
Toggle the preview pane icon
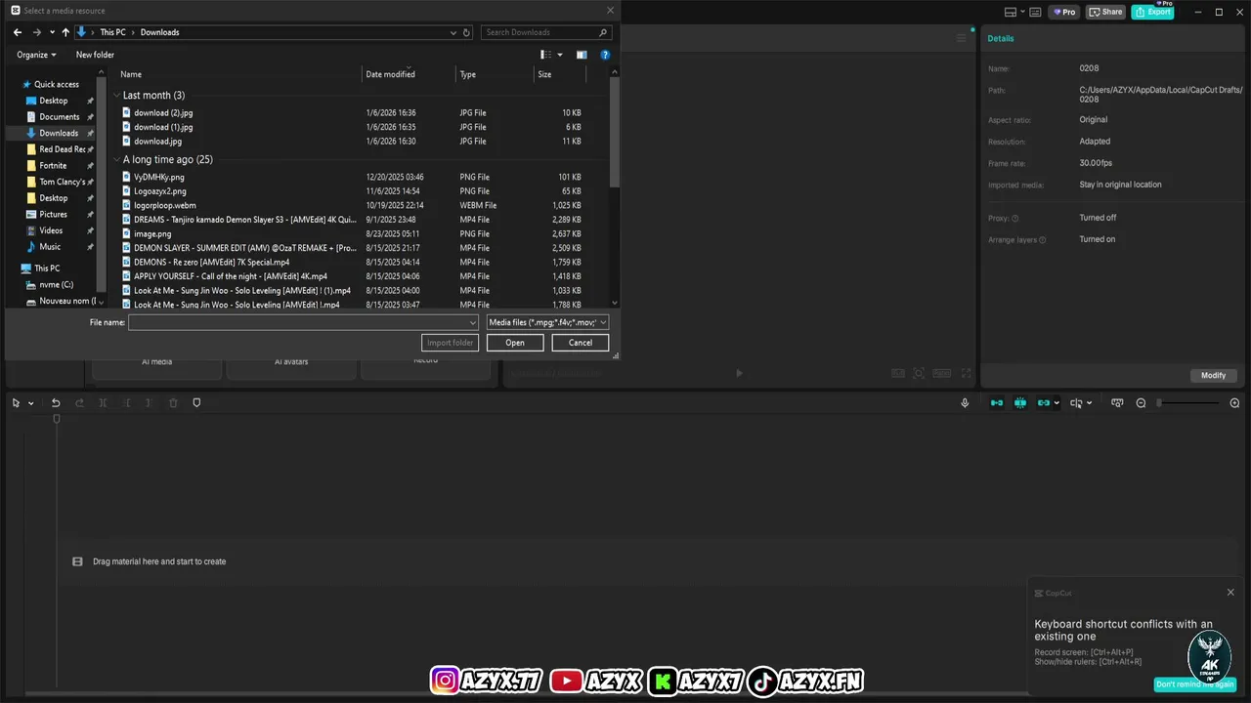[582, 55]
